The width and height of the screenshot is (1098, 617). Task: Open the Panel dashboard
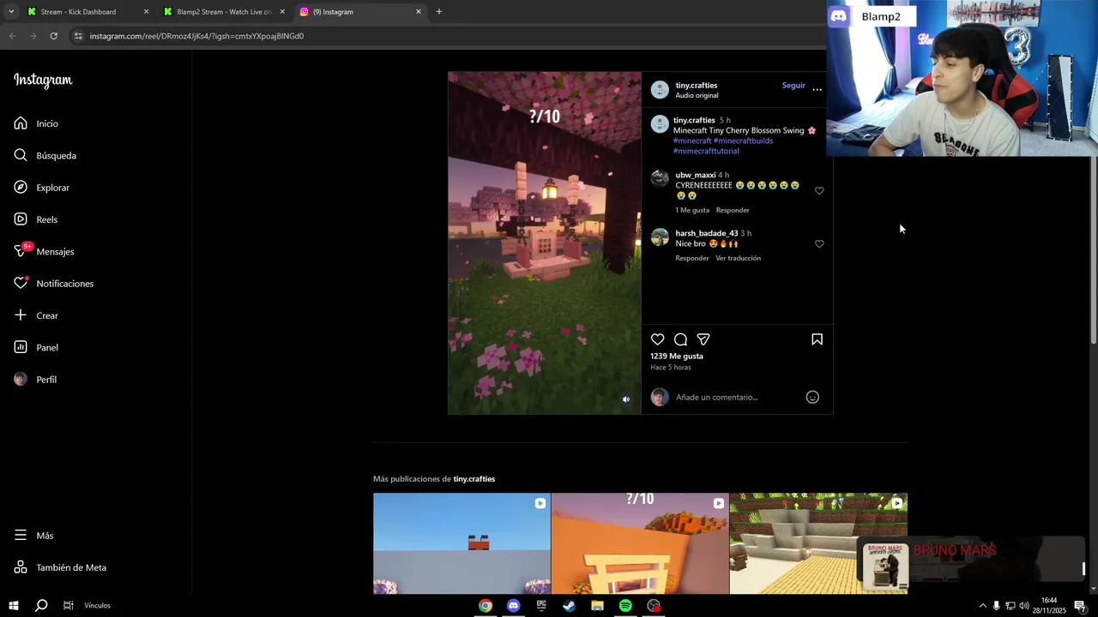(x=36, y=347)
